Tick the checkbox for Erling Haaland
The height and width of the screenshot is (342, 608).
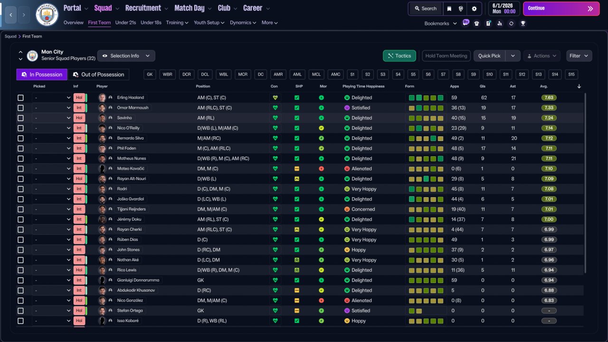point(20,98)
